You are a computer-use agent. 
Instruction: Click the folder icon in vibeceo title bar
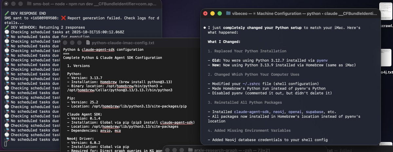click(x=229, y=13)
